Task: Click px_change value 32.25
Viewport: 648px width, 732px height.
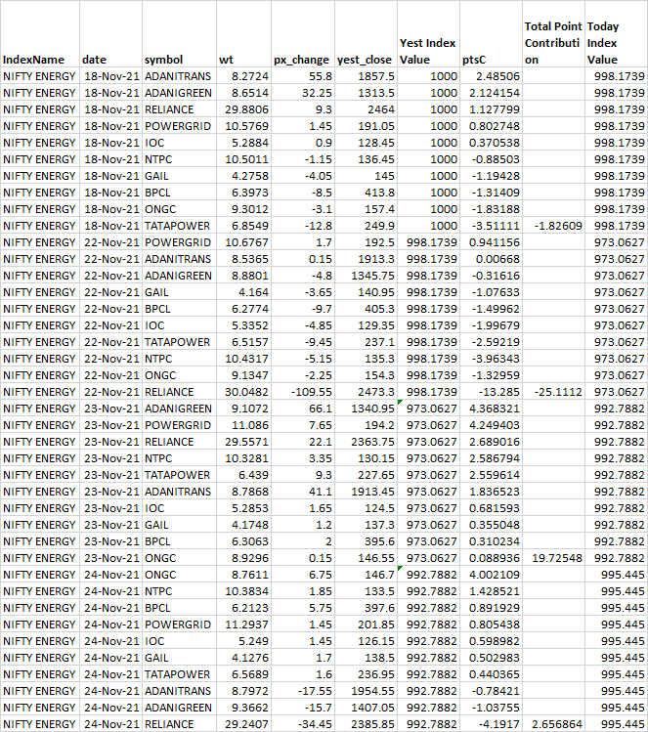Action: point(317,93)
